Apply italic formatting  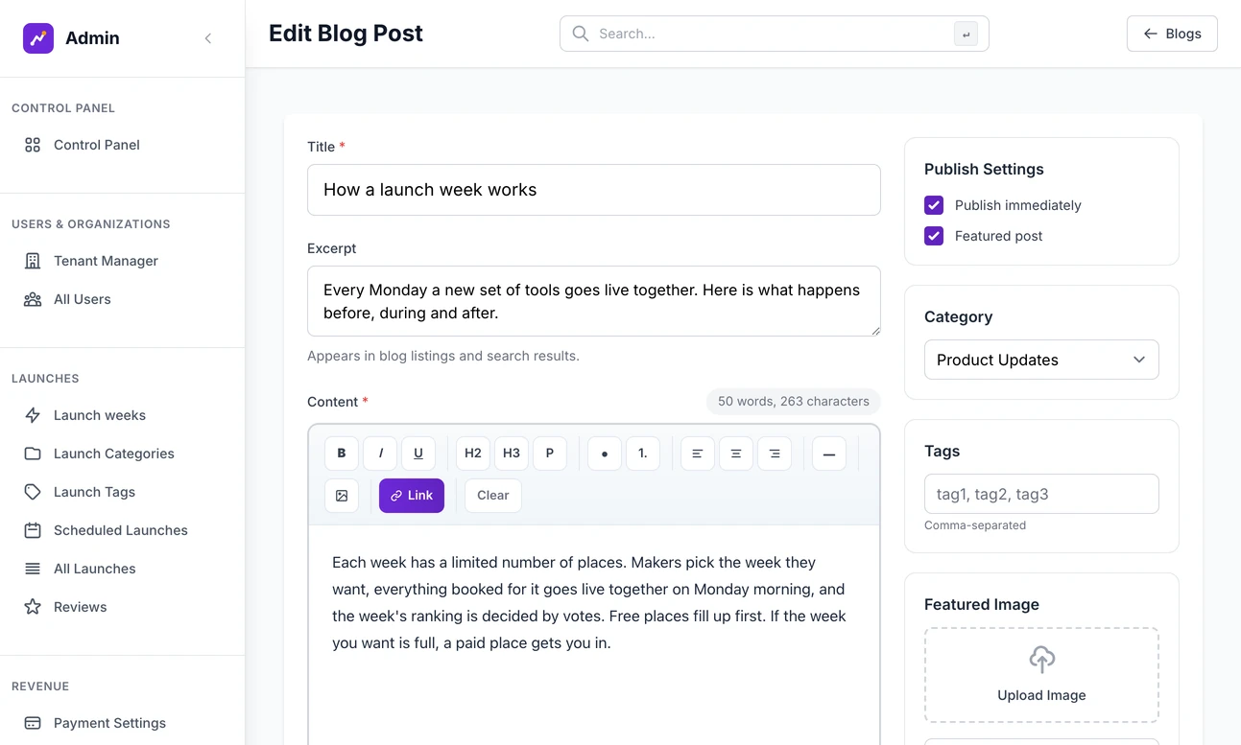380,454
